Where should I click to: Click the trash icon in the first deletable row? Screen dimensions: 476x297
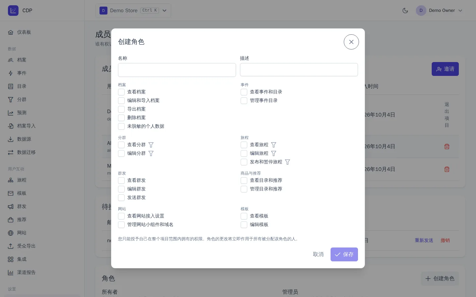[x=447, y=147]
